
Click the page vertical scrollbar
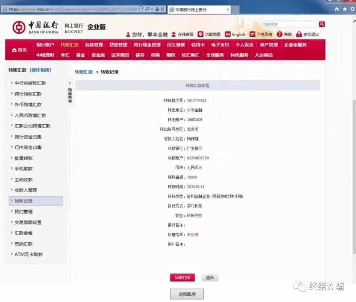tap(354, 177)
